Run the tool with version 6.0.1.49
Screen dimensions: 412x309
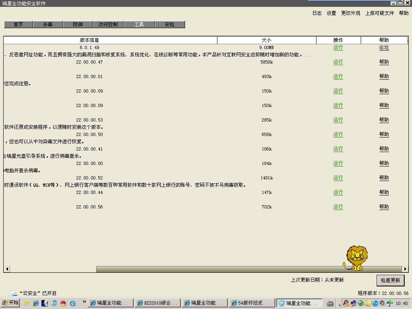pos(338,47)
